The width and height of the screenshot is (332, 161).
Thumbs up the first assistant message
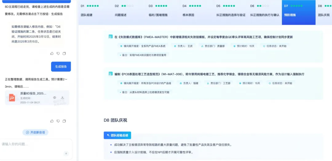(52, 54)
